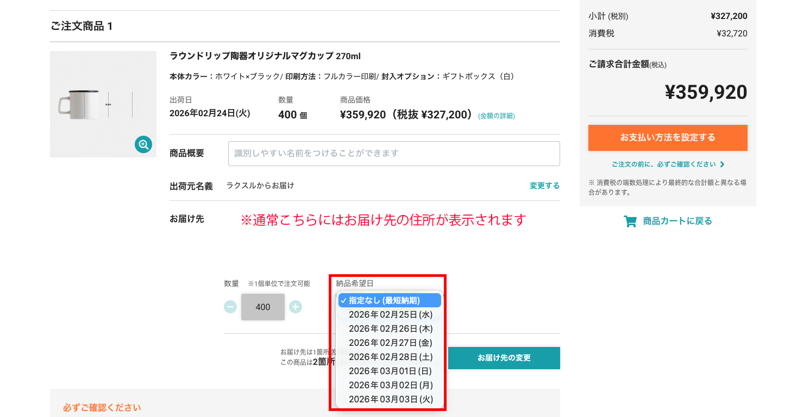Choose 2026年02月28日(土) delivery date
This screenshot has width=797, height=417.
tap(390, 357)
